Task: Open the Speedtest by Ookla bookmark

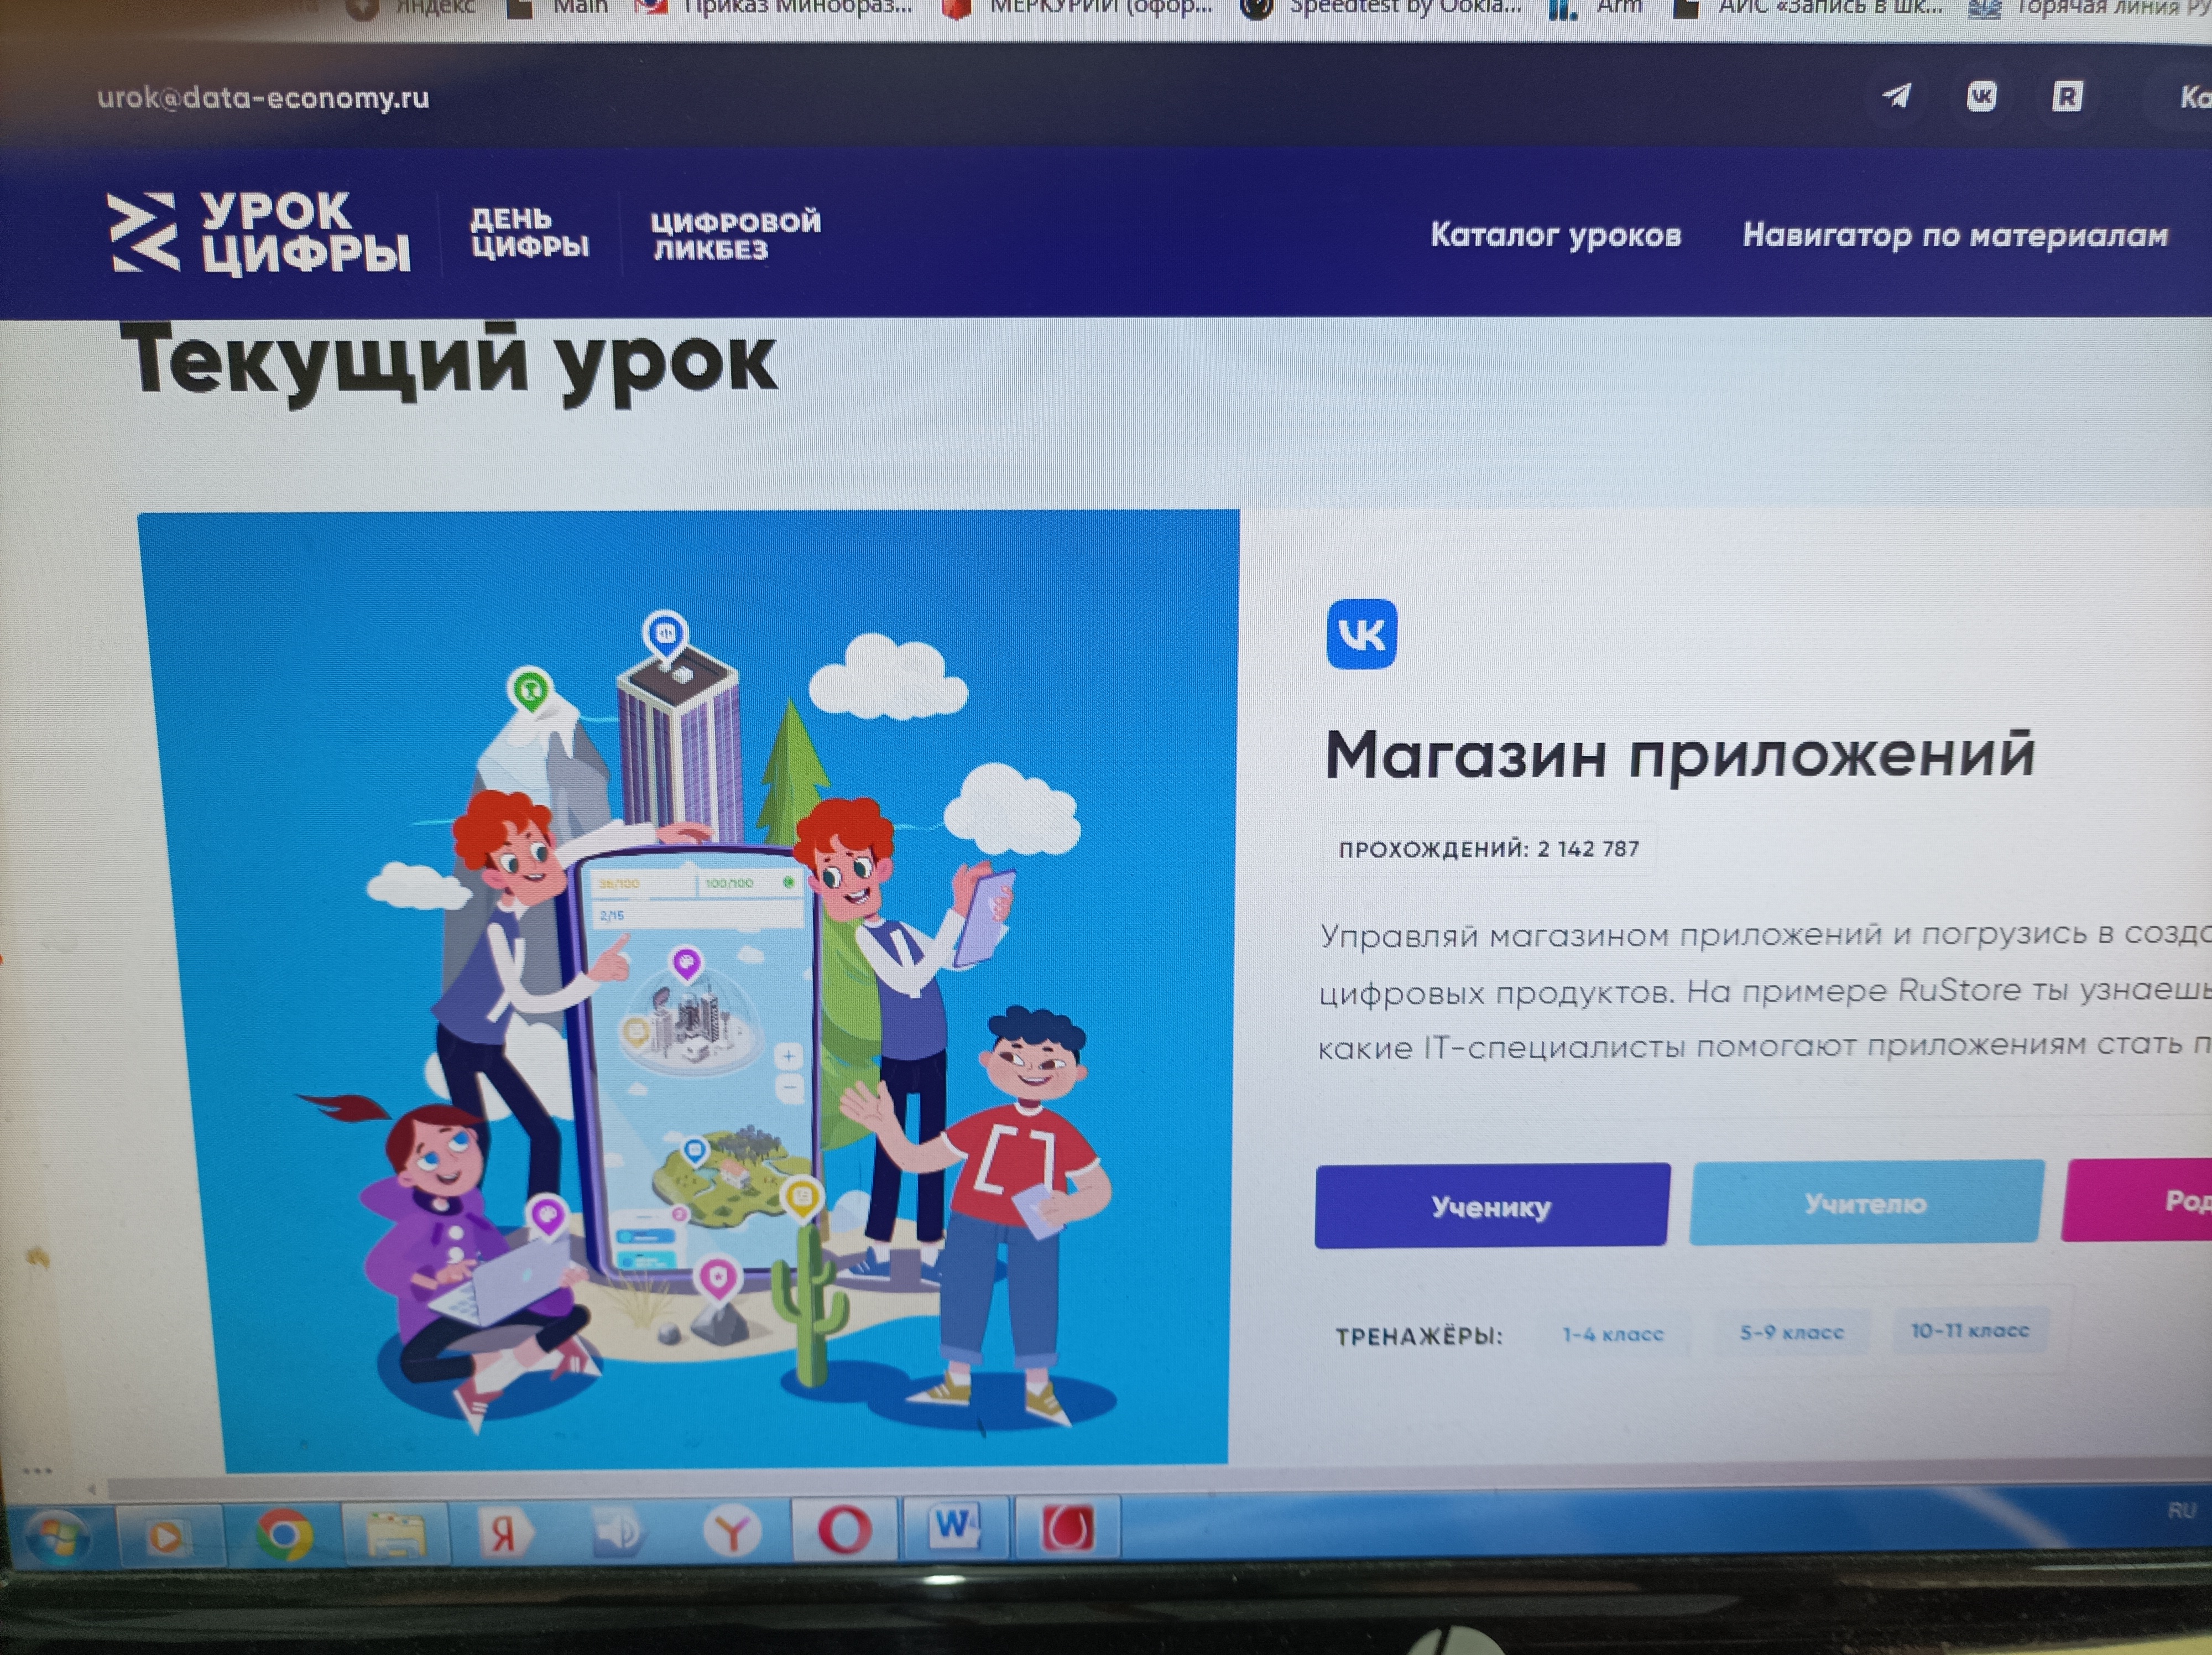Action: (x=1382, y=8)
